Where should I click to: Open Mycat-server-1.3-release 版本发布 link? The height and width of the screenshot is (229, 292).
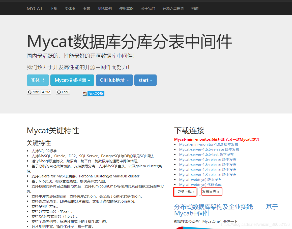pyautogui.click(x=208, y=175)
